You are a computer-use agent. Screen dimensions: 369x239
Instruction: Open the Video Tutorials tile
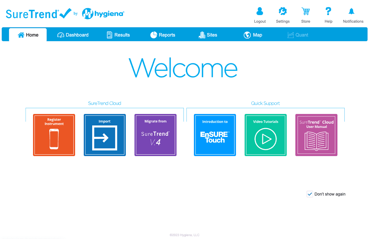pyautogui.click(x=266, y=135)
